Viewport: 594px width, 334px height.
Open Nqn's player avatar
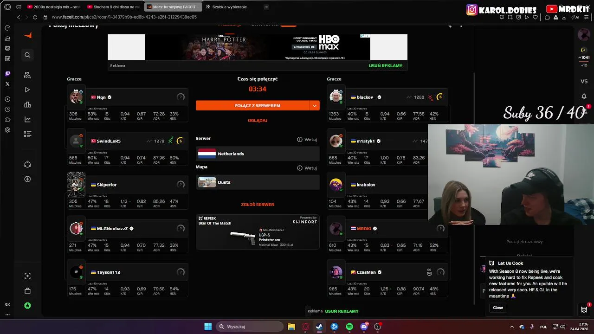click(76, 96)
